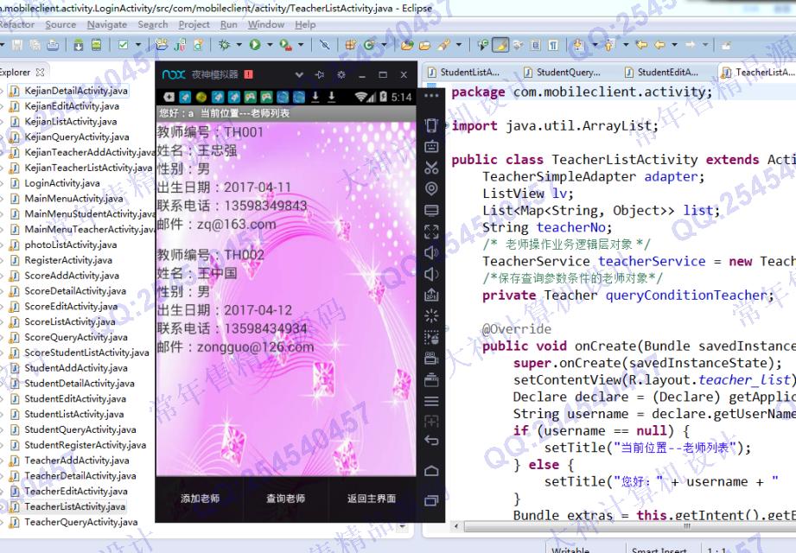Open the Project menu
This screenshot has width=796, height=553.
pyautogui.click(x=194, y=24)
